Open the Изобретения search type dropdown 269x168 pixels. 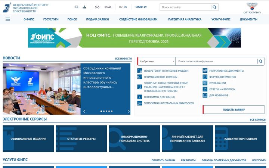(157, 61)
